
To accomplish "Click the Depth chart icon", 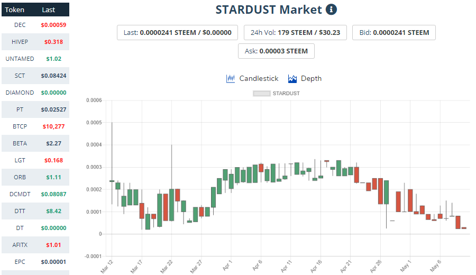I will [x=292, y=79].
